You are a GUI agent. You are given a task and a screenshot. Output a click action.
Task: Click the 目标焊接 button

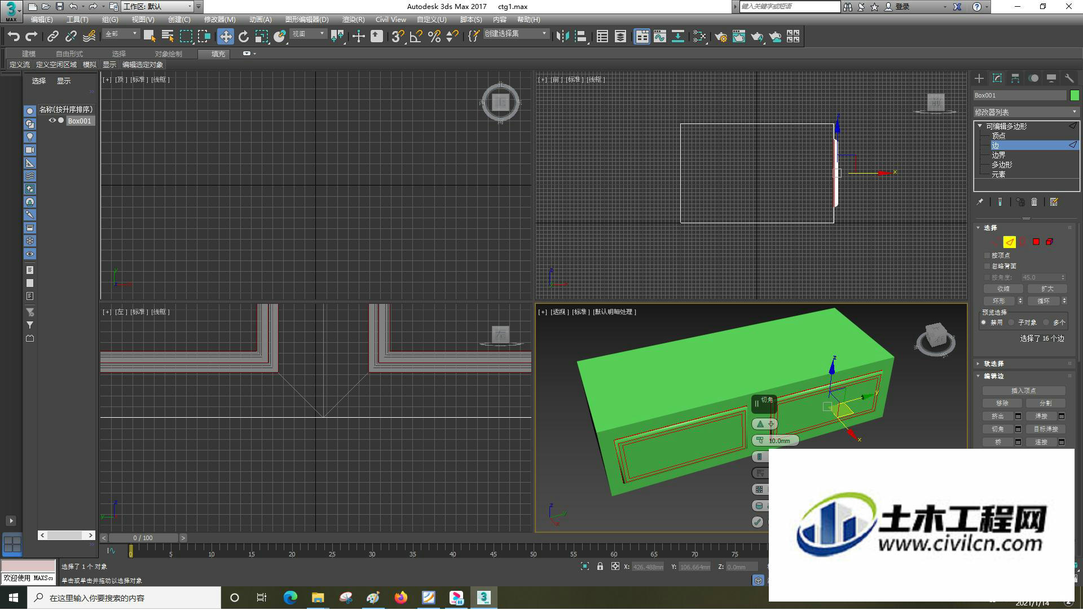click(x=1046, y=430)
